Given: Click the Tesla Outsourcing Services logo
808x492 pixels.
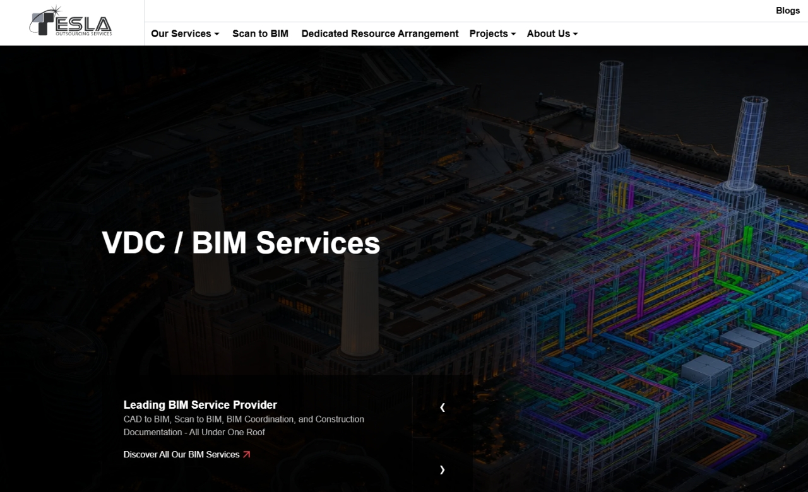Looking at the screenshot, I should [x=71, y=21].
